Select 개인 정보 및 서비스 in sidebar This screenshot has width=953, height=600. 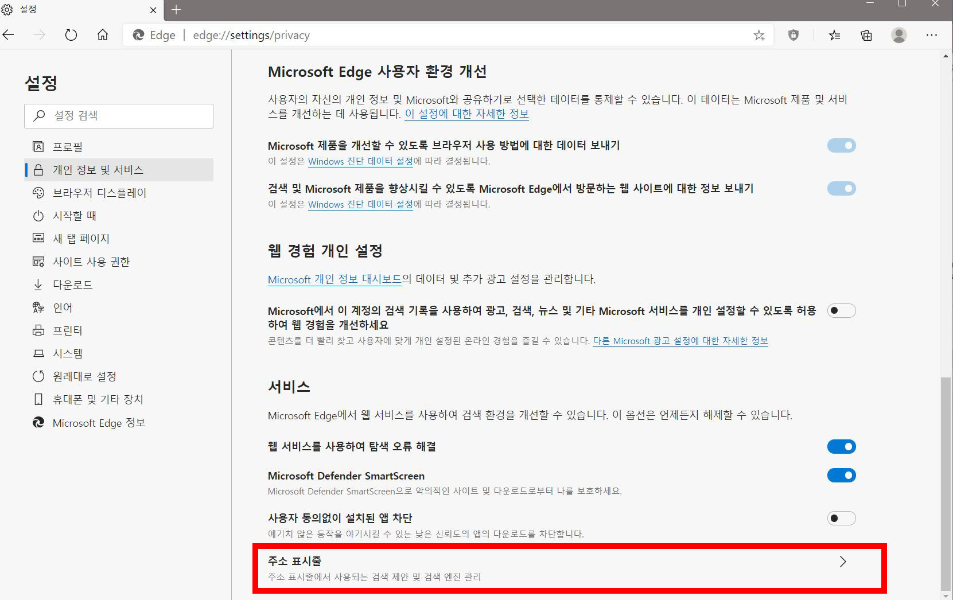119,170
